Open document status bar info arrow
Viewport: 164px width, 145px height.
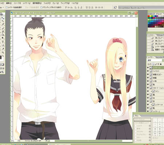[x=46, y=141]
